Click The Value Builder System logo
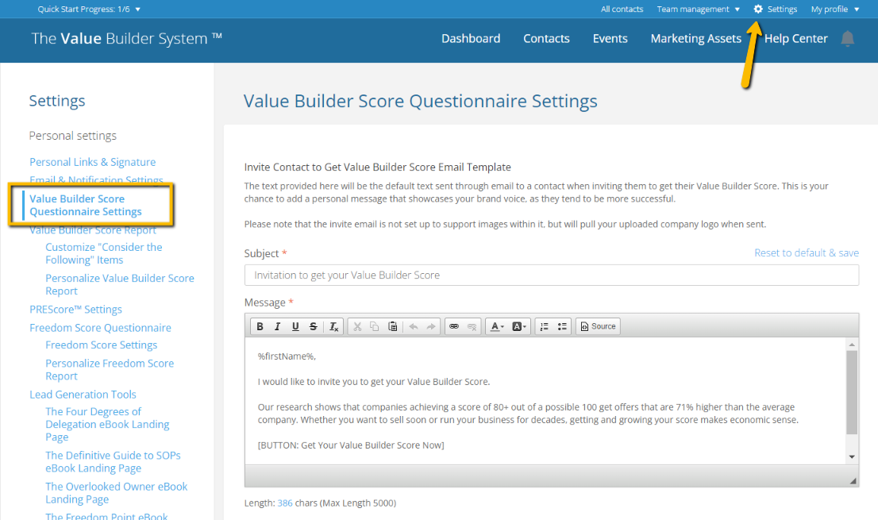This screenshot has height=520, width=878. (126, 39)
